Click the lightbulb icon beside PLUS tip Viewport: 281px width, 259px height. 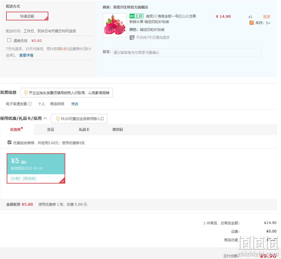[58, 119]
